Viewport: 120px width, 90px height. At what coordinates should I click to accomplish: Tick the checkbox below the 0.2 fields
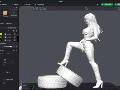[4, 65]
